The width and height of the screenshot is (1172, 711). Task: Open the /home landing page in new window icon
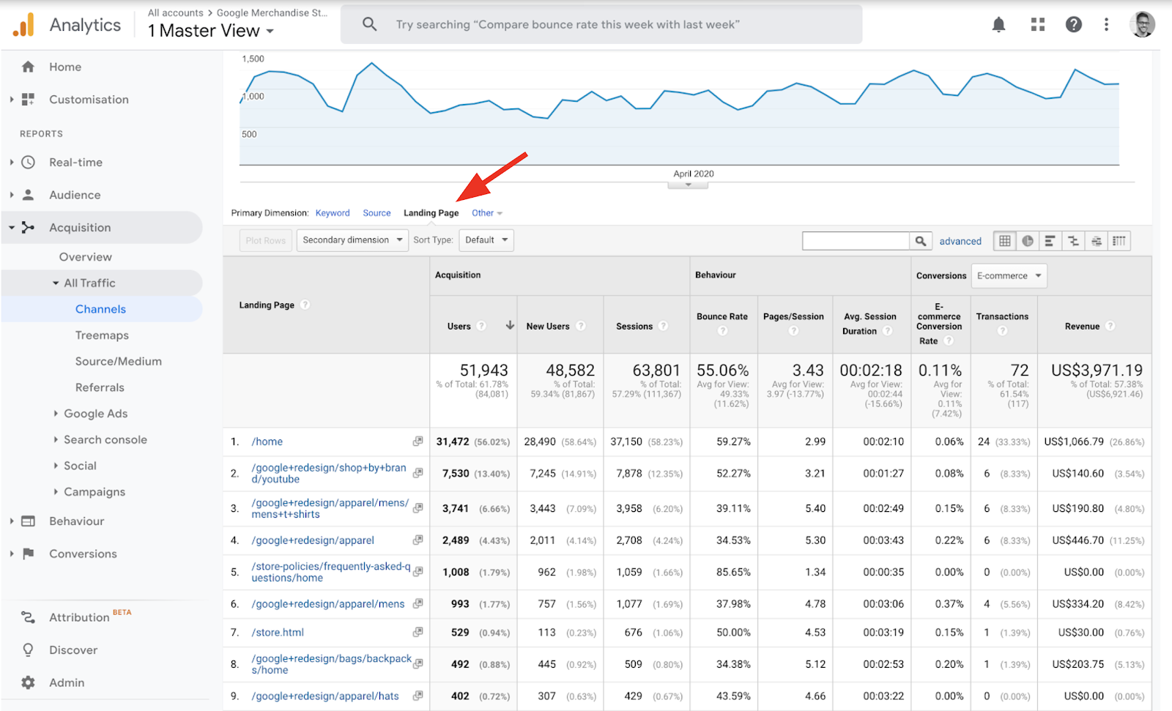click(x=418, y=442)
